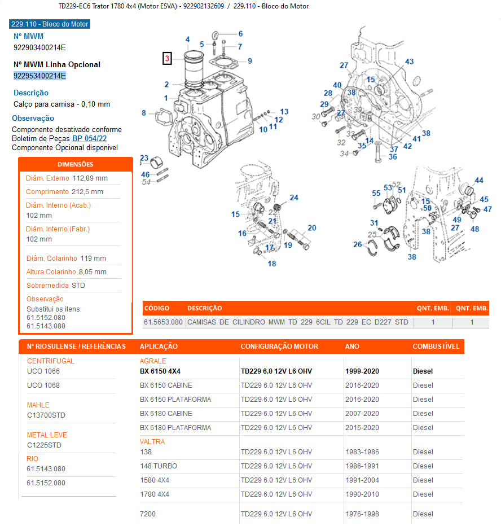Click part number 43 in the diagram
The image size is (501, 526).
click(x=409, y=62)
